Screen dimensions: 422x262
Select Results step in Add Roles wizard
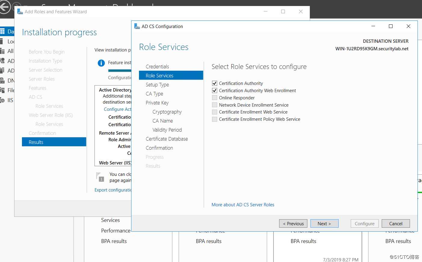[x=54, y=142]
